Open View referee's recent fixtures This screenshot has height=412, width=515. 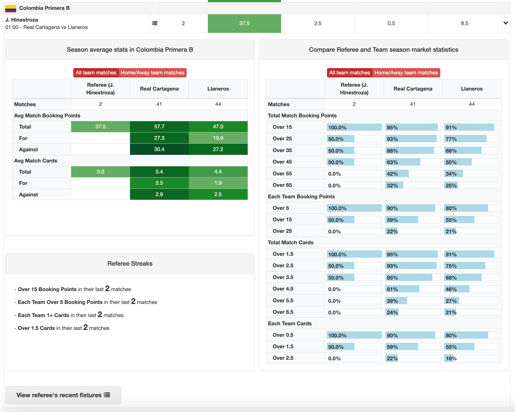[x=63, y=395]
